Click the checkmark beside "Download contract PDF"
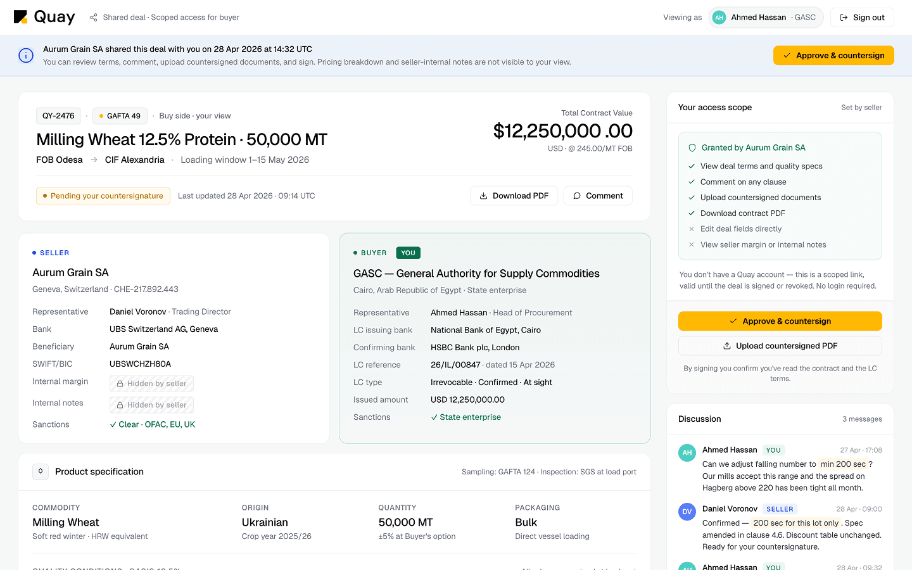The image size is (912, 570). (x=692, y=214)
